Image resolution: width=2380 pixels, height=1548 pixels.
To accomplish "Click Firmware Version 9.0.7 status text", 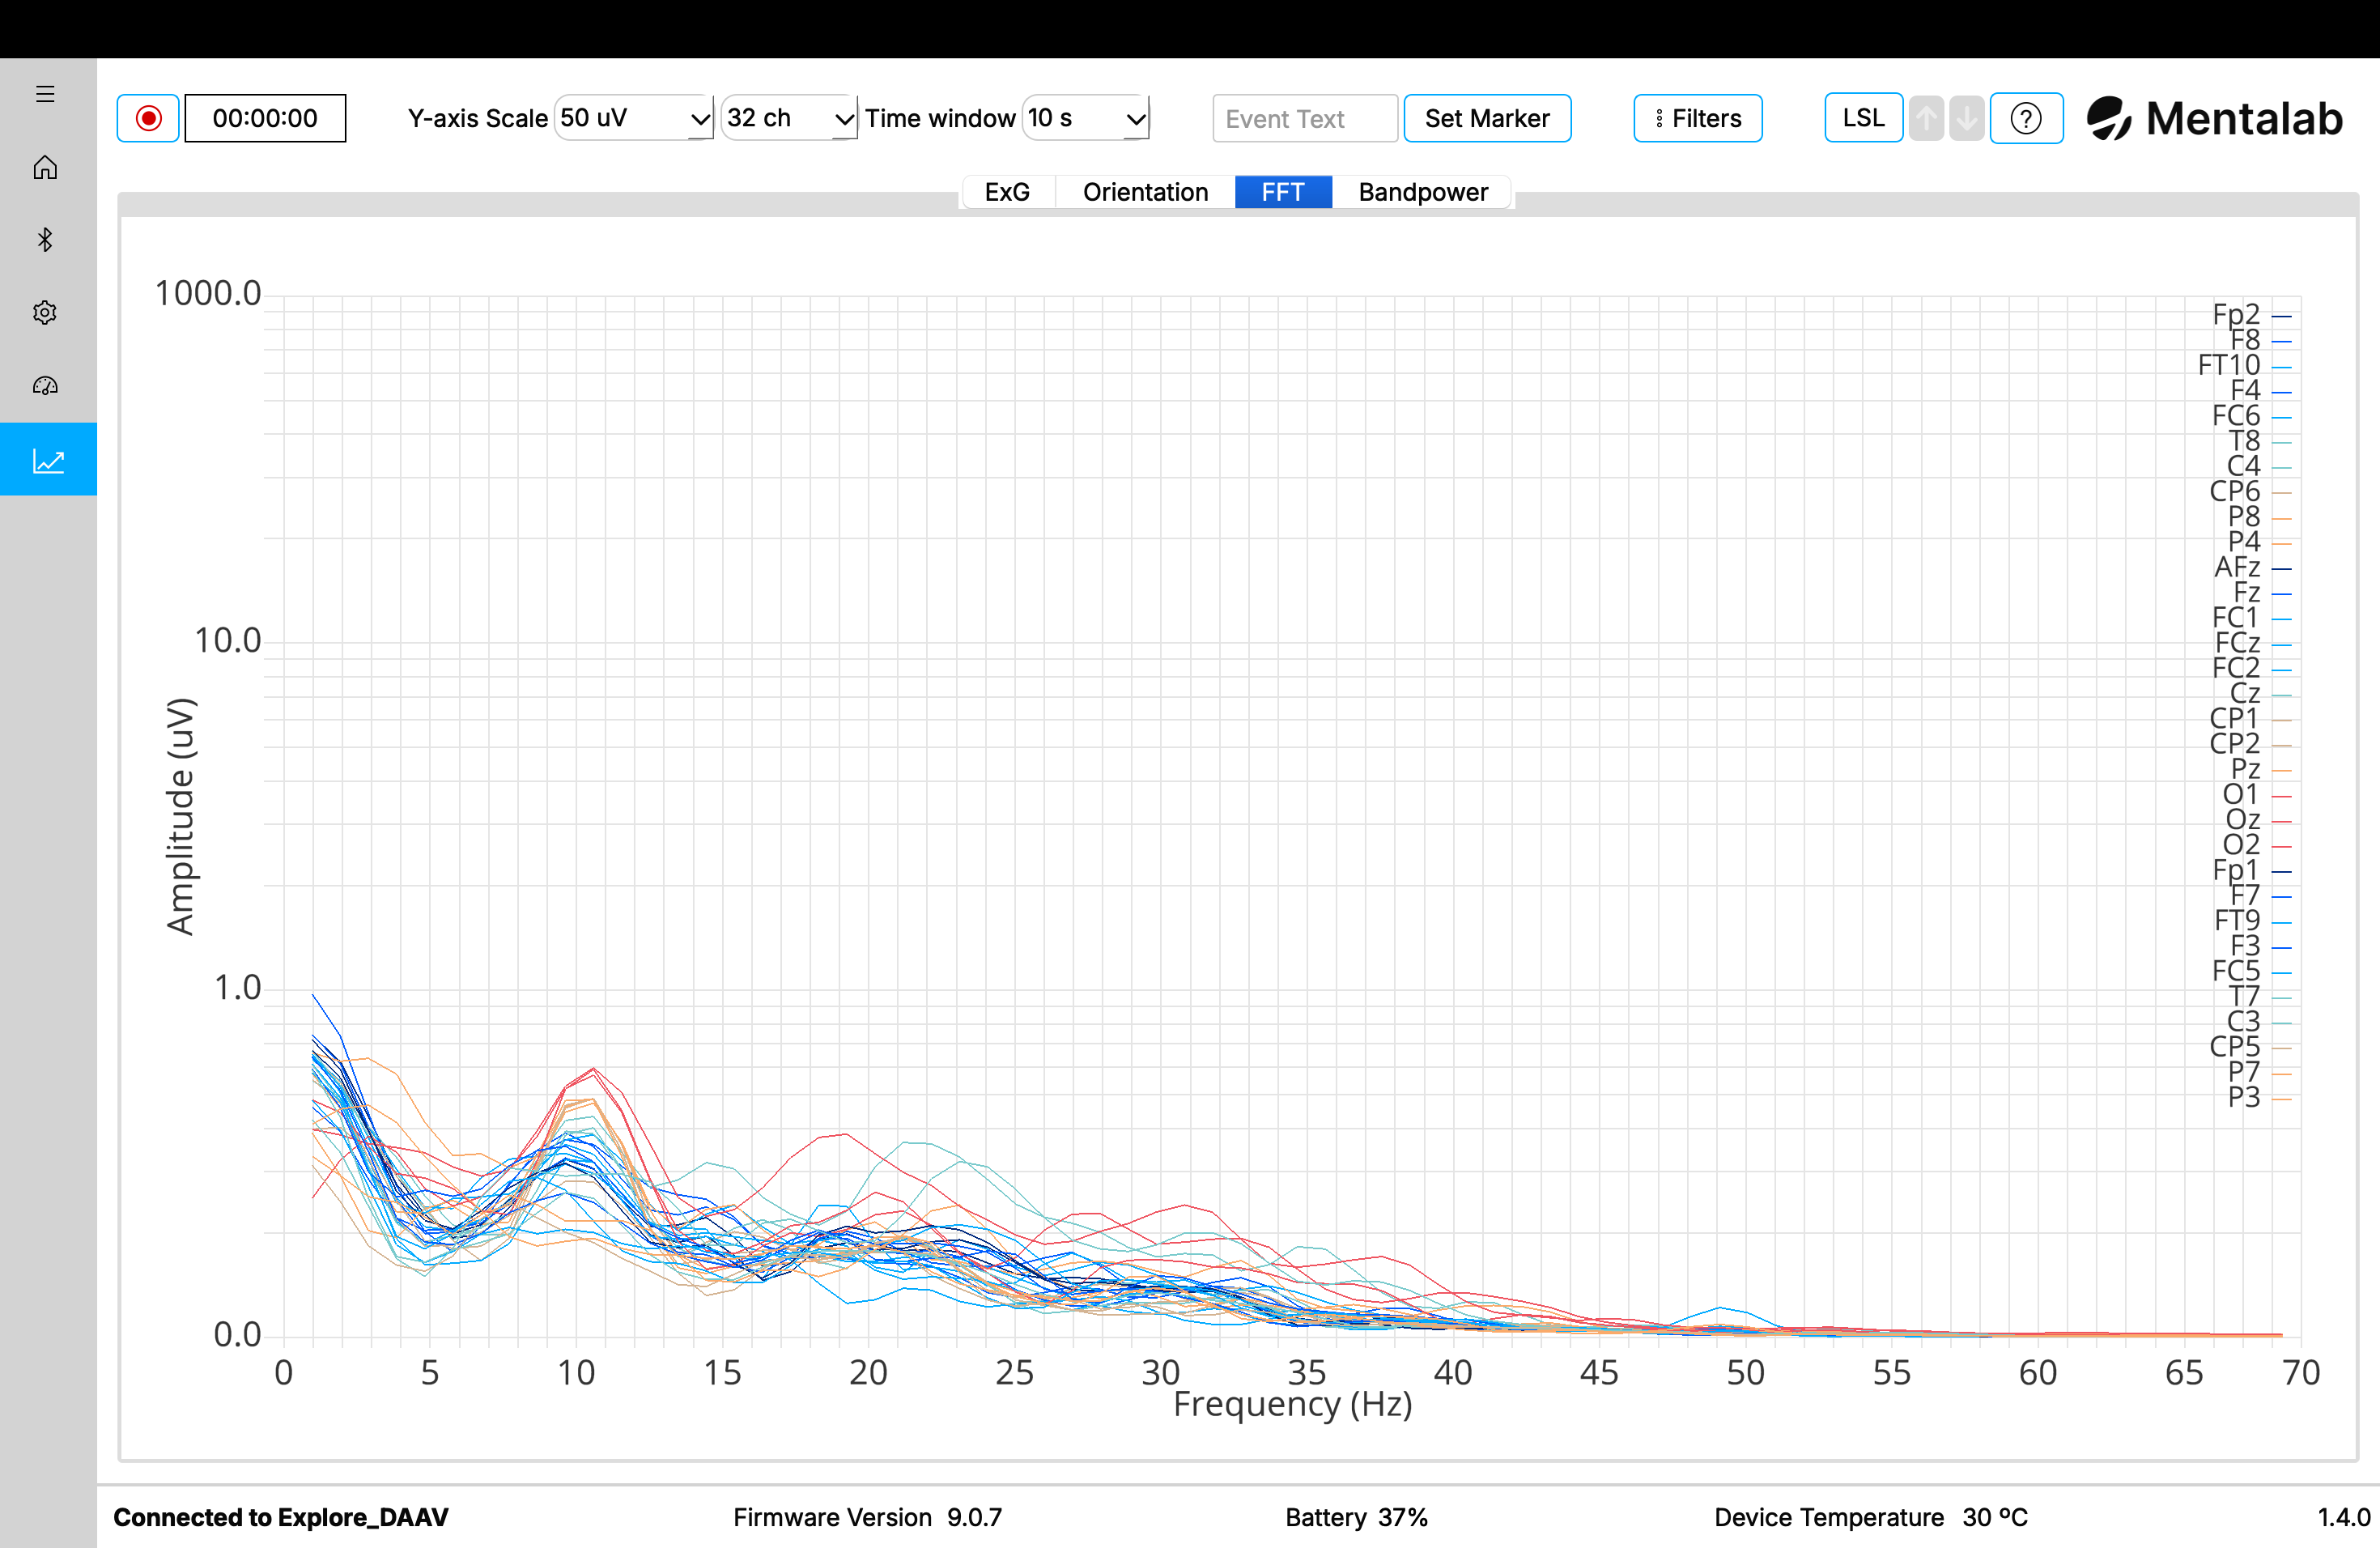I will click(x=867, y=1517).
